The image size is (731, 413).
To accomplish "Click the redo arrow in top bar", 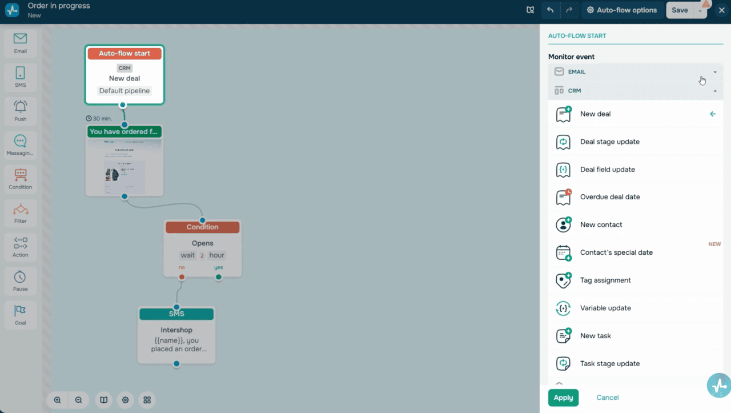I will [x=569, y=10].
